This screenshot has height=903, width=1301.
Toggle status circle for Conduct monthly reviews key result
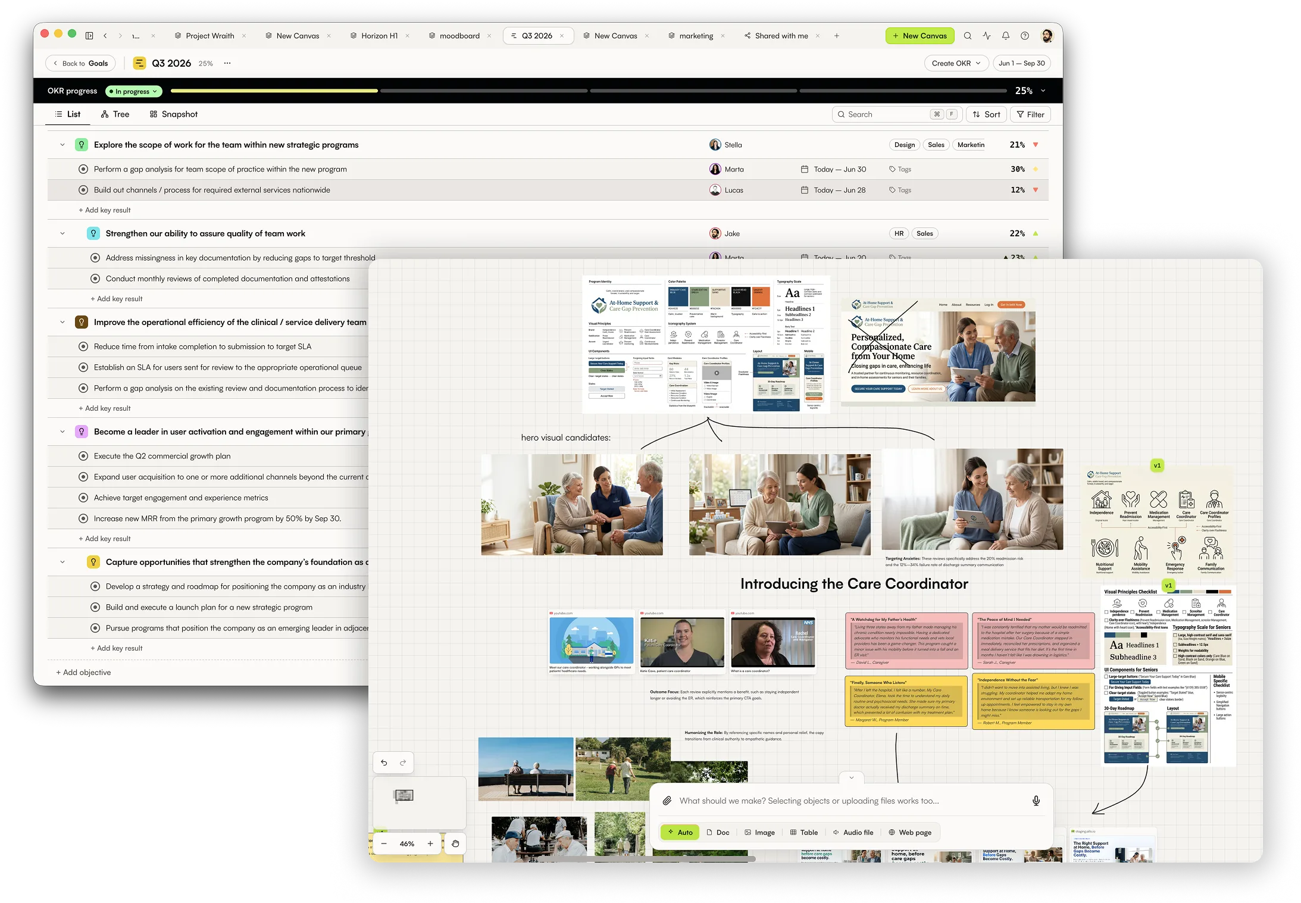coord(95,279)
